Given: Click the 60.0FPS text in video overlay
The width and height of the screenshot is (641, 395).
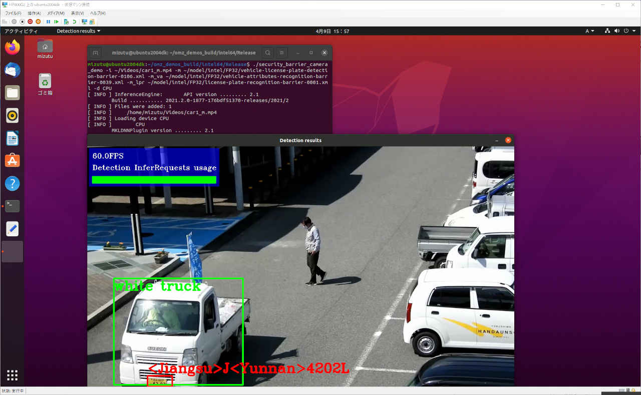Looking at the screenshot, I should tap(108, 156).
